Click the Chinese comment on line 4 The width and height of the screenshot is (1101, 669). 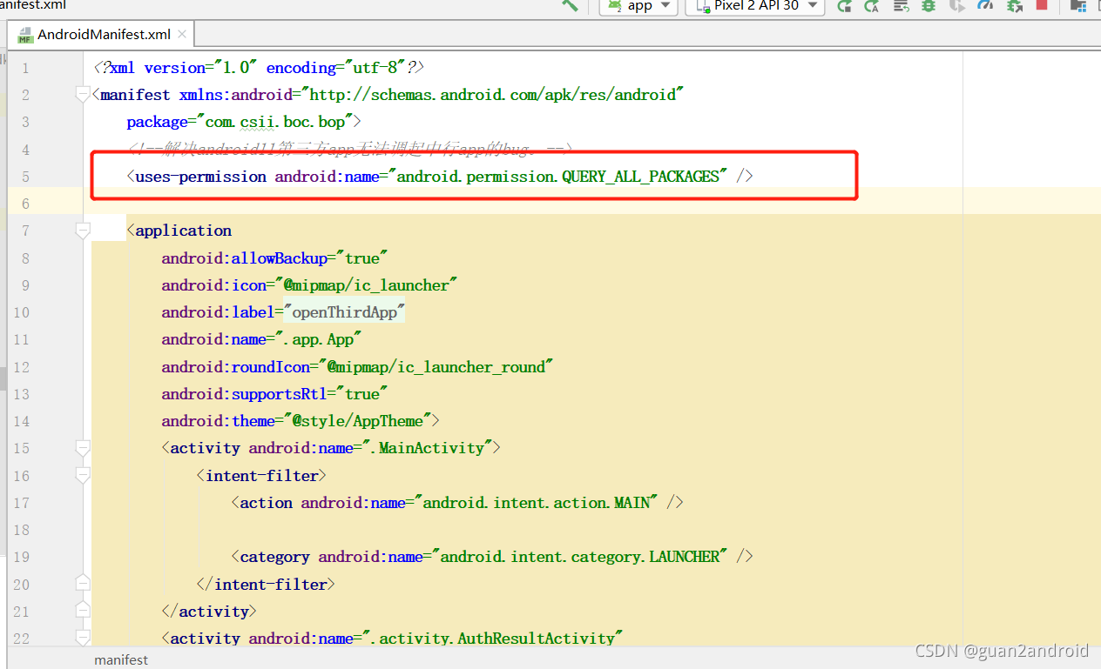(x=349, y=150)
